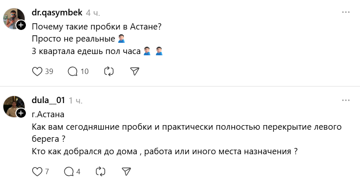Click dr.qasymbek profile picture

[13, 18]
